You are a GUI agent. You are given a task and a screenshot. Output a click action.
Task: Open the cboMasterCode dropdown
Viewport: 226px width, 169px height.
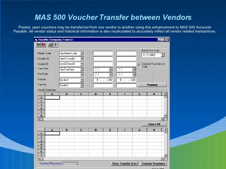coord(82,53)
